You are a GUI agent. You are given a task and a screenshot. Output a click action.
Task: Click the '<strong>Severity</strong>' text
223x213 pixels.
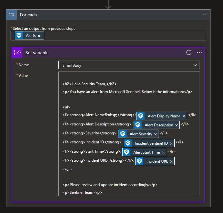click(x=93, y=133)
